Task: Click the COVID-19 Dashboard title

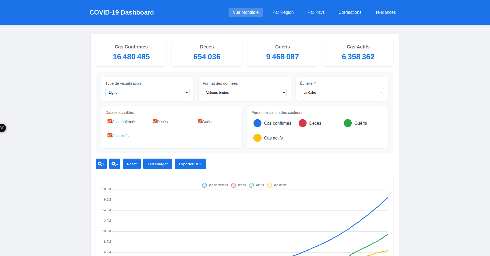Action: click(122, 12)
